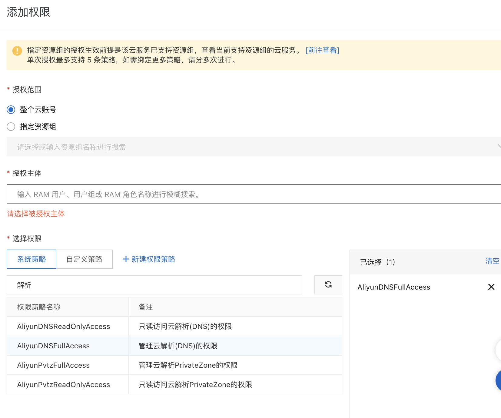The width and height of the screenshot is (501, 418).
Task: Click the AliyunDNSFullAccess entry in selected panel
Action: pyautogui.click(x=394, y=287)
